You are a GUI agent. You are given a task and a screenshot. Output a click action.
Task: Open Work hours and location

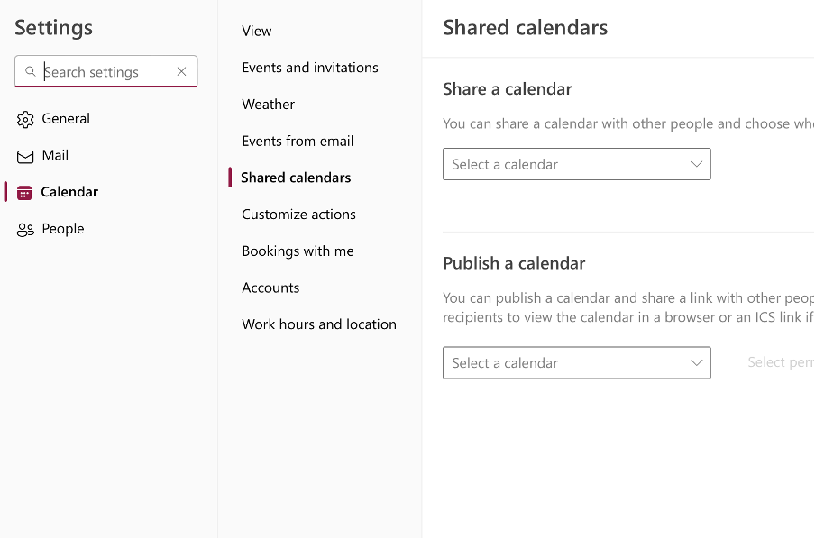(319, 324)
